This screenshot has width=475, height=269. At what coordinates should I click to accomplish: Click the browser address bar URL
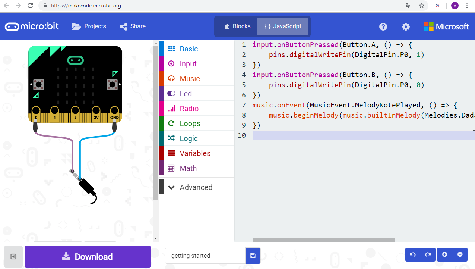(x=86, y=6)
